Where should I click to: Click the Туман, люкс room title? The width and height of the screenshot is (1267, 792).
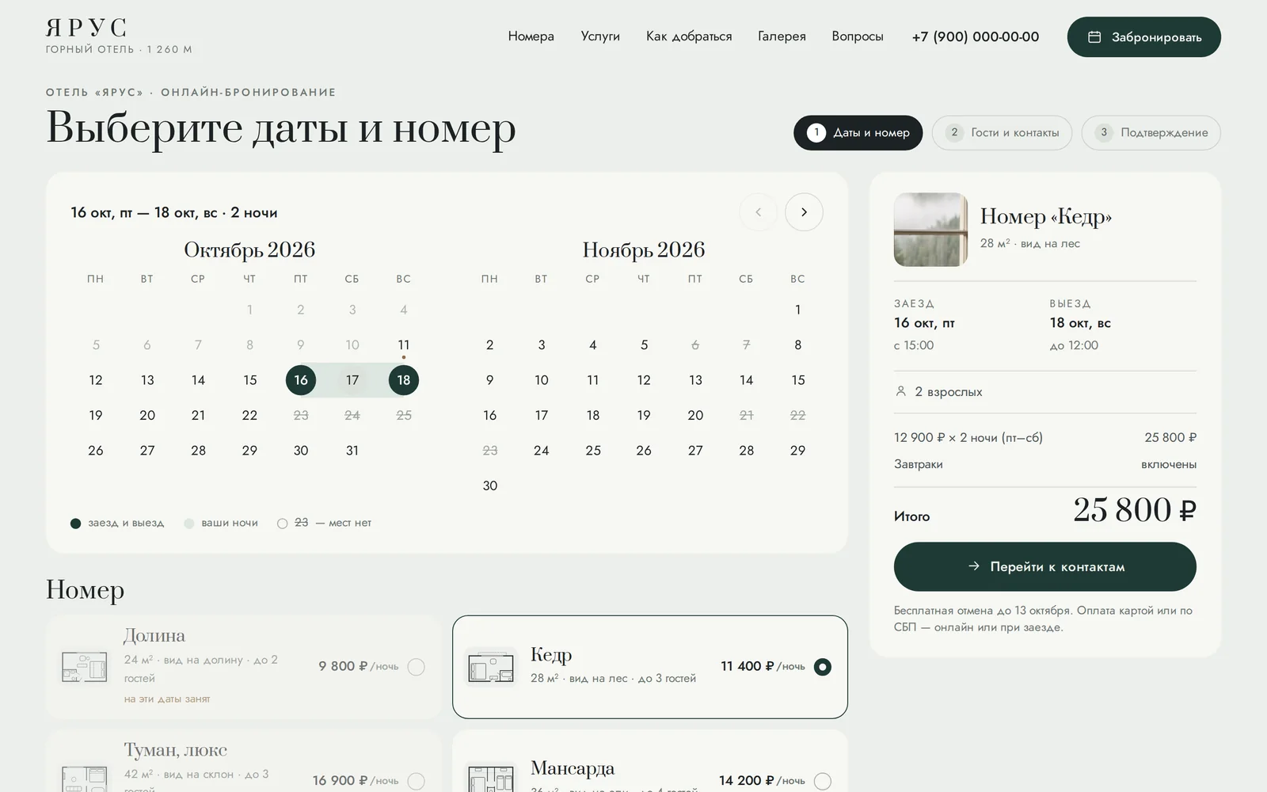click(x=175, y=750)
